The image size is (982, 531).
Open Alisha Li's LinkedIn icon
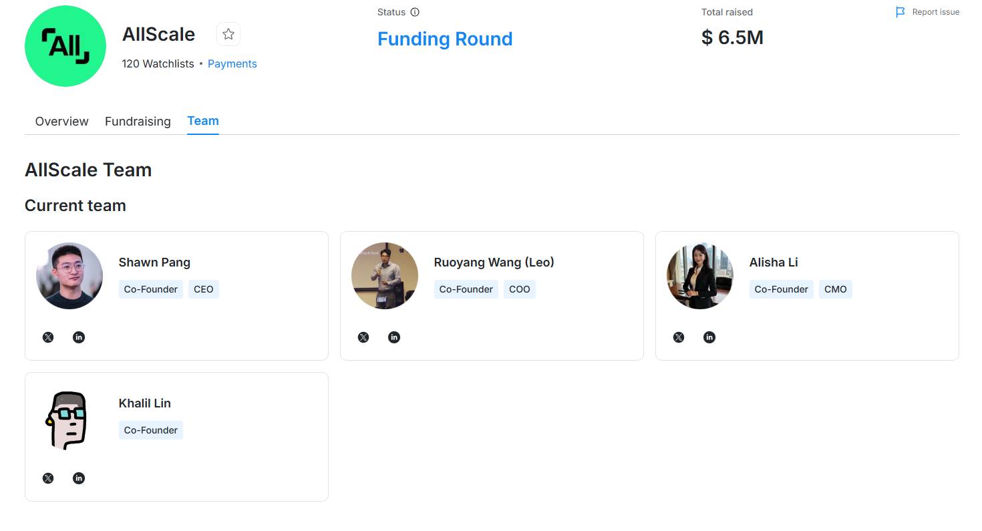pyautogui.click(x=709, y=337)
